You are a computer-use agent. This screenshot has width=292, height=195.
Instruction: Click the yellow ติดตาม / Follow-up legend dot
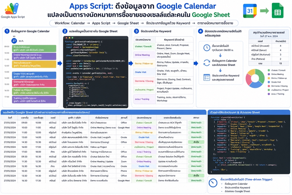pos(269,78)
